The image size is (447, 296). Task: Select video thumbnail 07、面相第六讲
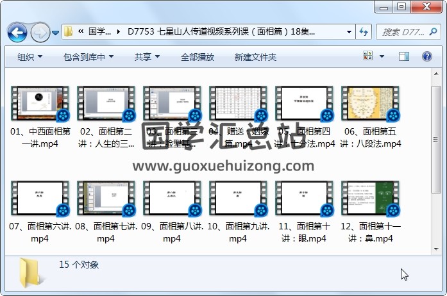(x=40, y=198)
